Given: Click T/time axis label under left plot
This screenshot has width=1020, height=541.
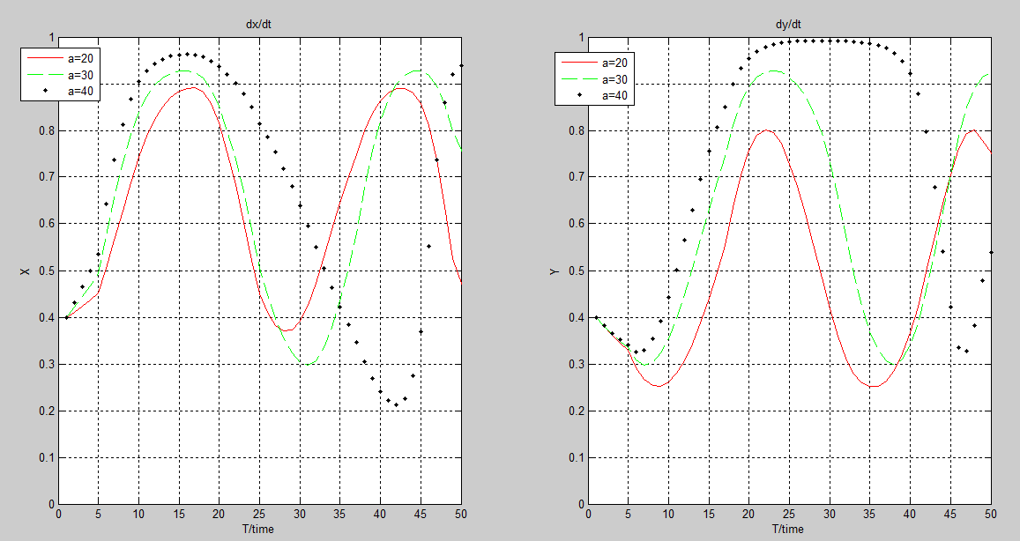Looking at the screenshot, I should [259, 530].
